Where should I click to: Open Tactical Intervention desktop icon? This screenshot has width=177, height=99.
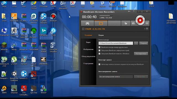(x=63, y=5)
